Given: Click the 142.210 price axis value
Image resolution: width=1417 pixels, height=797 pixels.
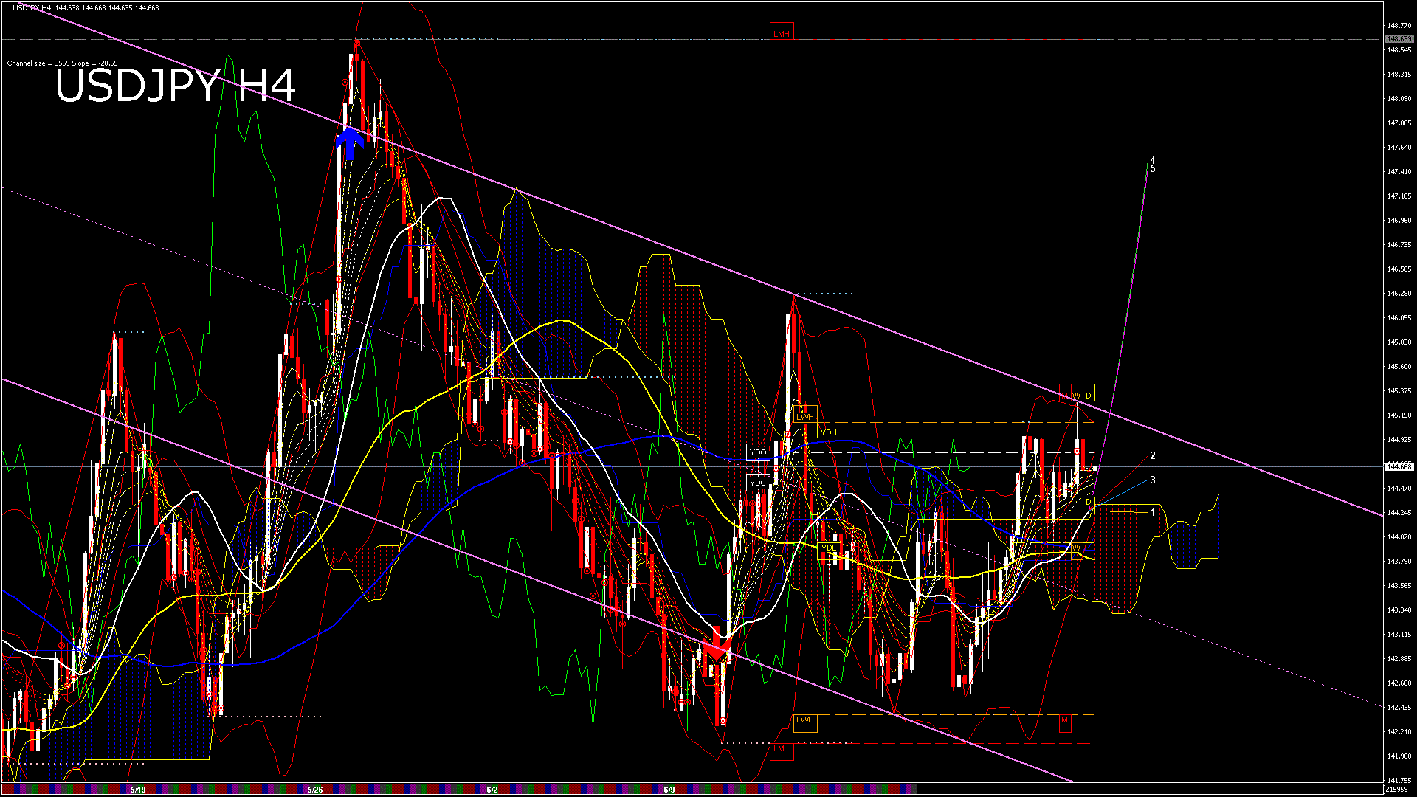Looking at the screenshot, I should pos(1399,731).
